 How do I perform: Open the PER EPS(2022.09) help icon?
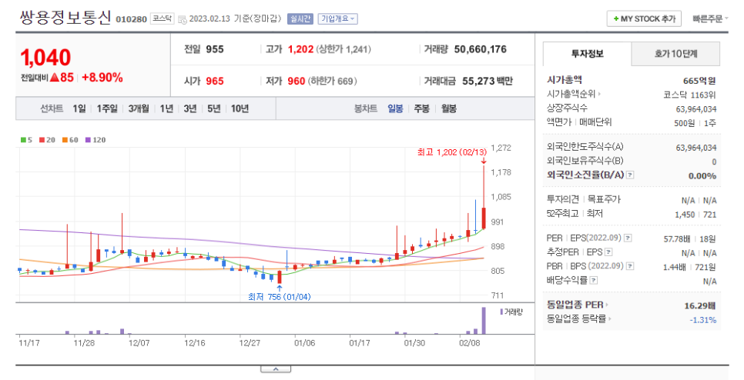point(628,238)
